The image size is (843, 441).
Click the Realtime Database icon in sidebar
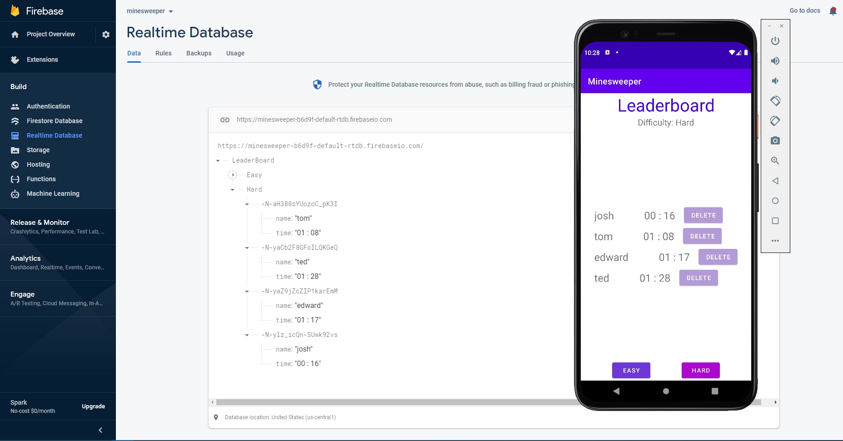coord(15,135)
